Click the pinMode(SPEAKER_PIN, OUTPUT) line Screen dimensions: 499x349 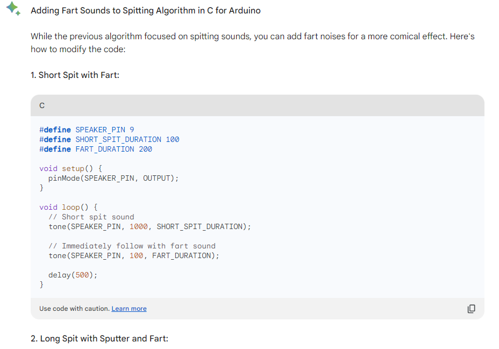point(113,178)
